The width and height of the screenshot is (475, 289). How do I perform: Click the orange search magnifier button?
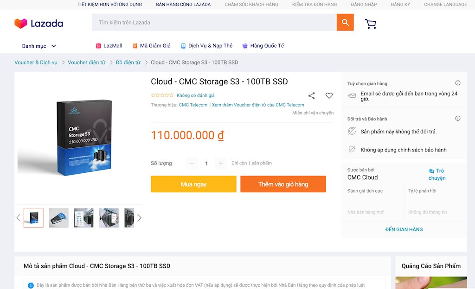tap(345, 22)
